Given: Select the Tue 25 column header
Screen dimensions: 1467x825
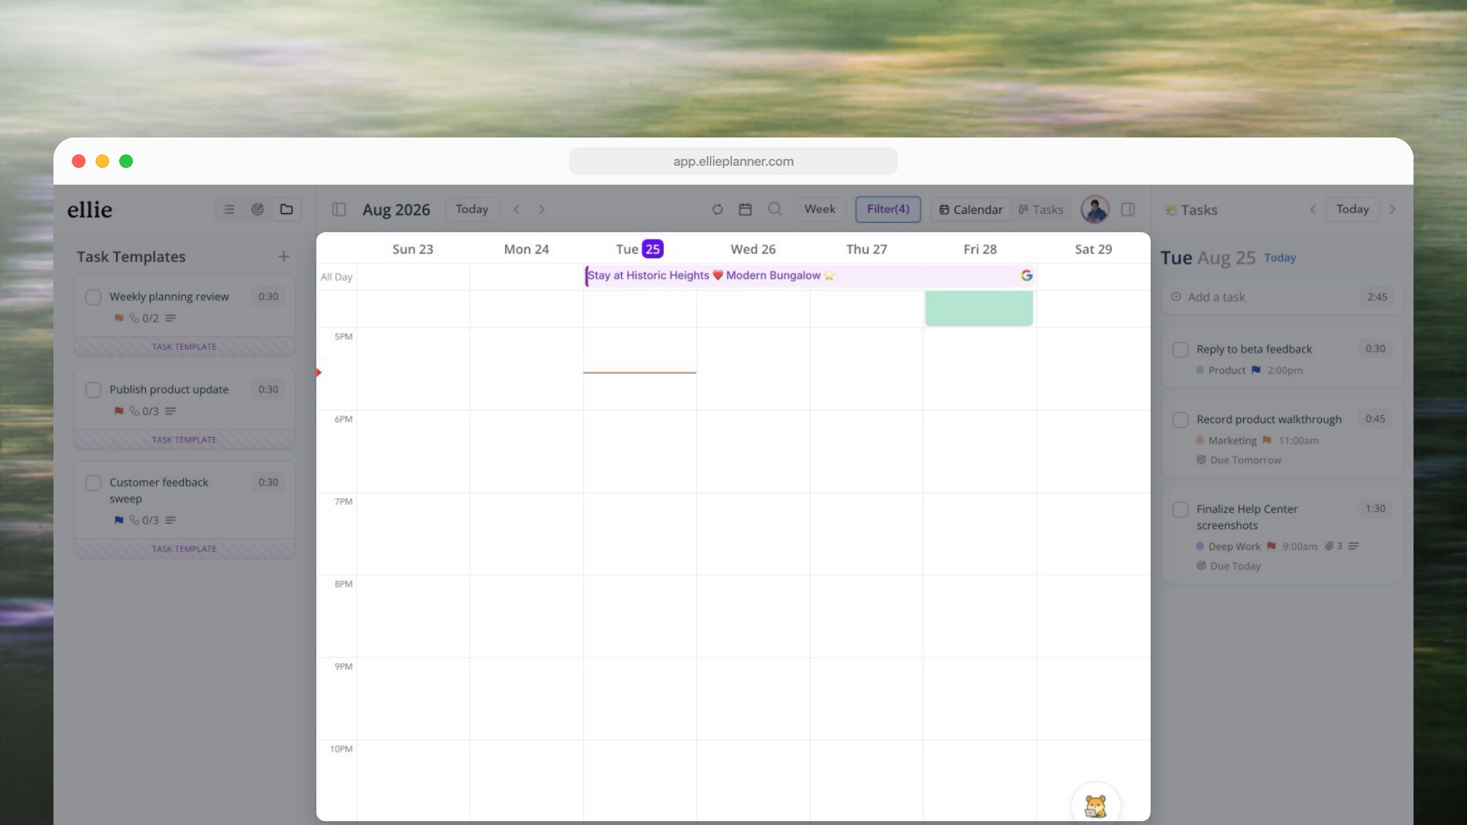Looking at the screenshot, I should coord(640,249).
